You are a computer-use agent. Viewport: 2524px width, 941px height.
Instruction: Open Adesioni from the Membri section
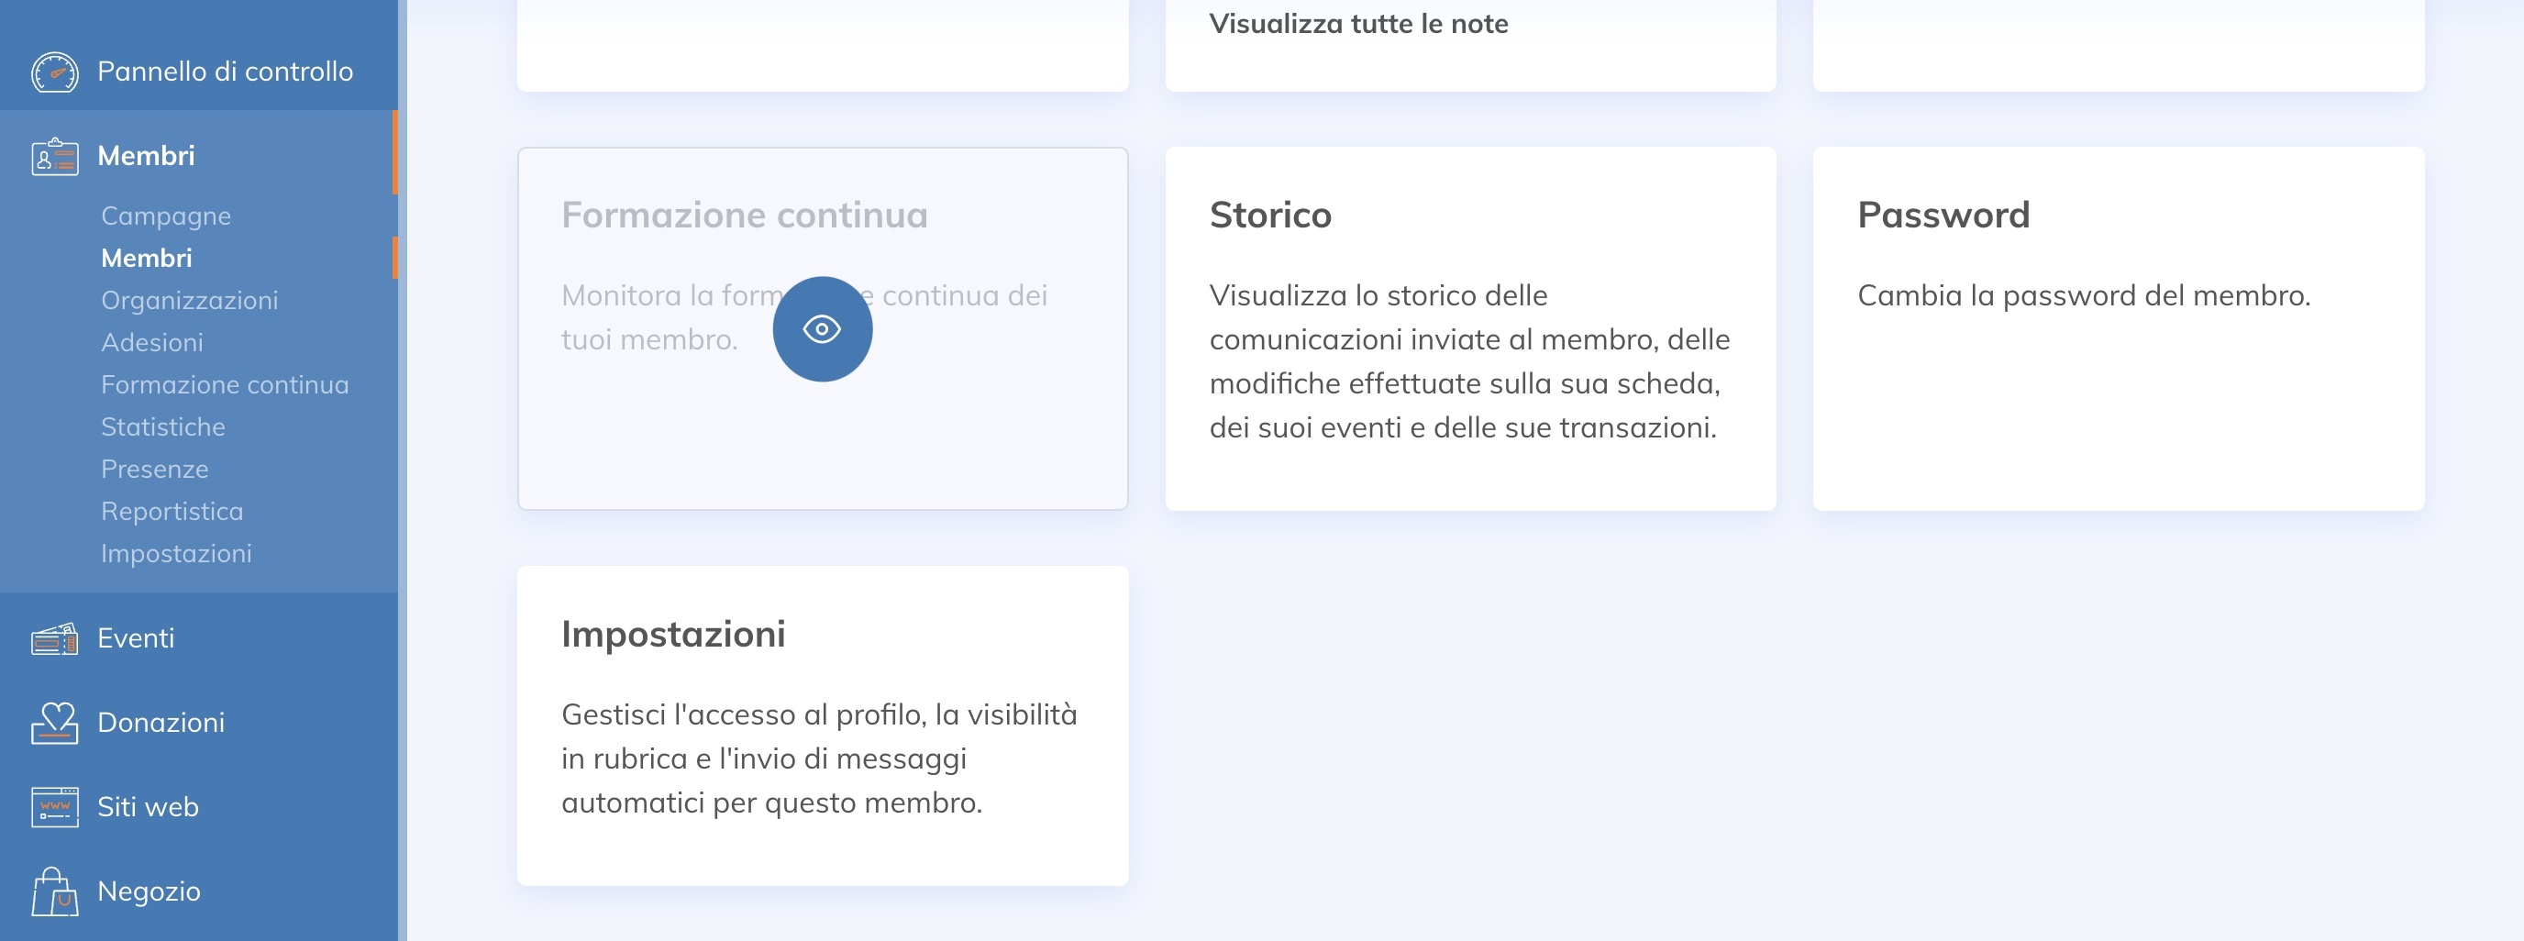pos(153,342)
